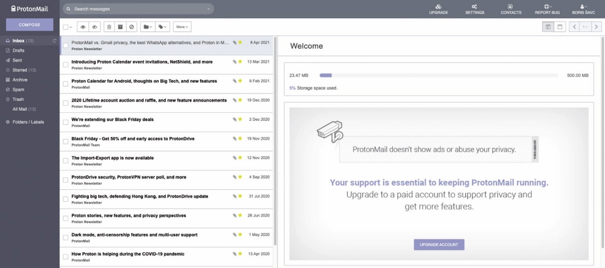Open How Proton is helping during COVID-19 email
The image size is (605, 268).
click(x=166, y=257)
